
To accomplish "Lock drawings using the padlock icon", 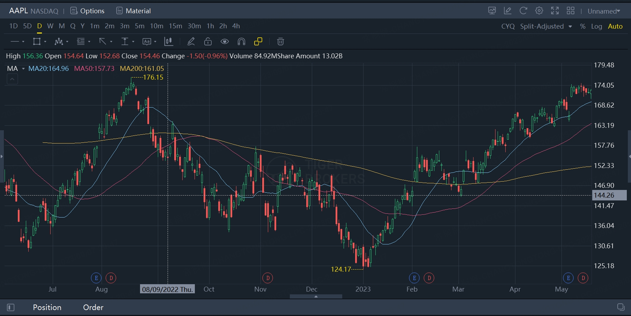I will click(208, 42).
